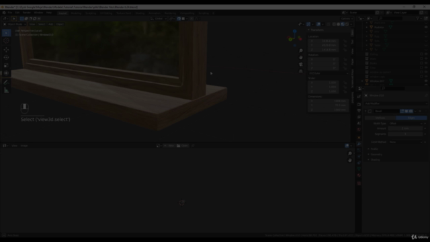Switch perspective/orthographic view icon

[x=301, y=71]
